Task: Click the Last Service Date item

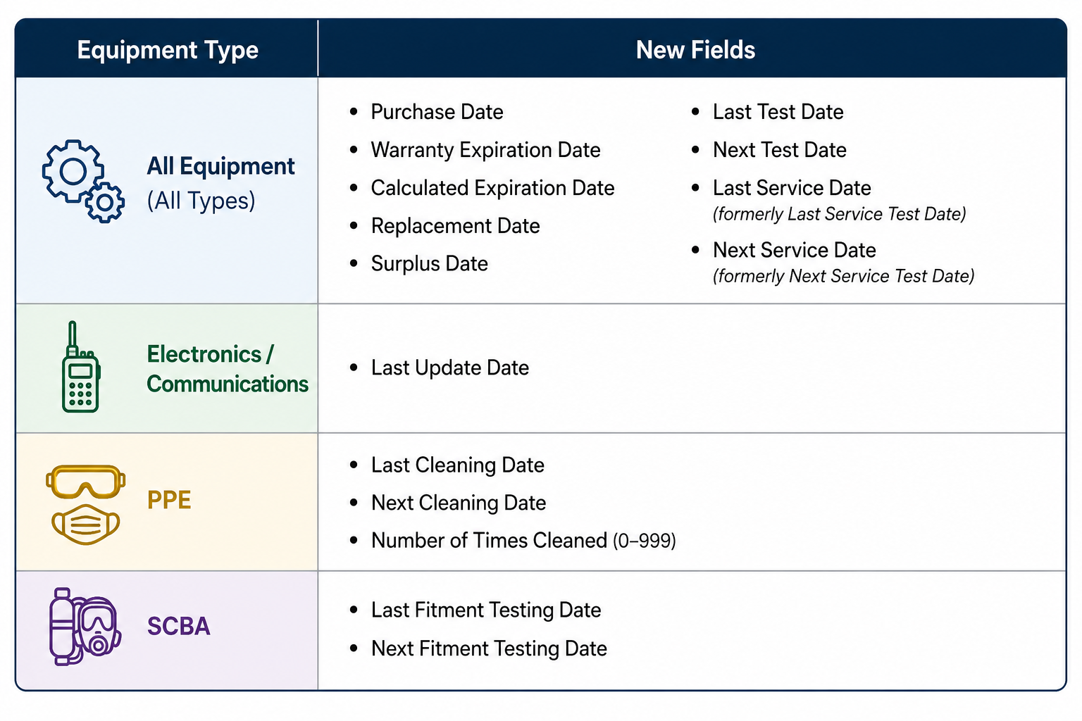Action: (792, 188)
